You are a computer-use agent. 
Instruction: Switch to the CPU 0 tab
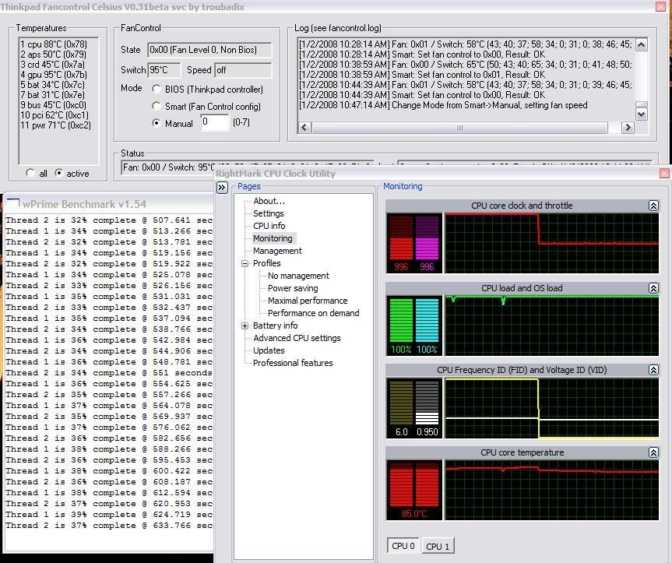(403, 547)
